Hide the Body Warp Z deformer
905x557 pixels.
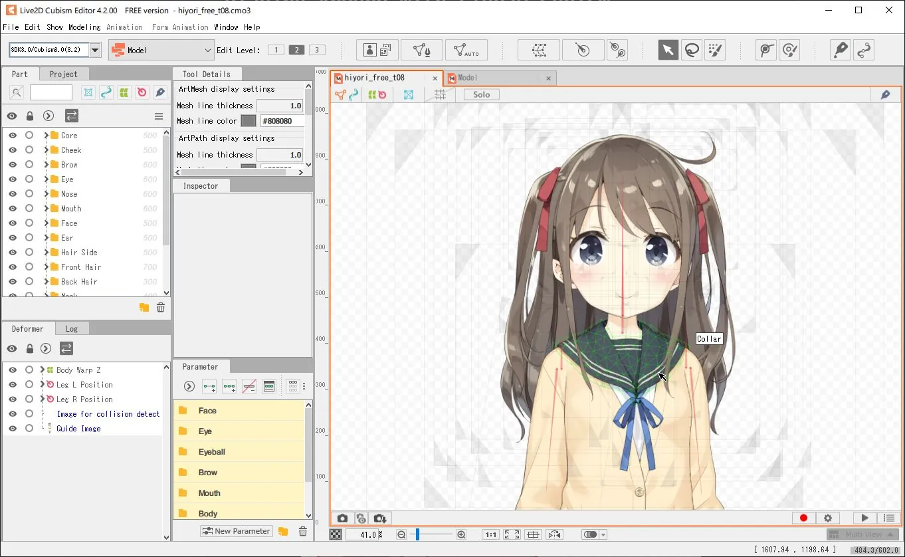tap(13, 370)
